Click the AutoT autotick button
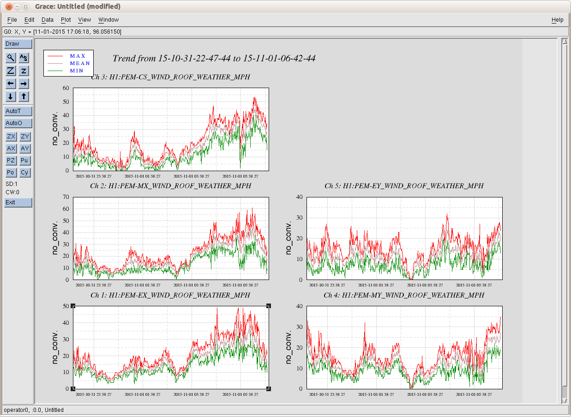Screen dimensions: 571x417 point(18,111)
